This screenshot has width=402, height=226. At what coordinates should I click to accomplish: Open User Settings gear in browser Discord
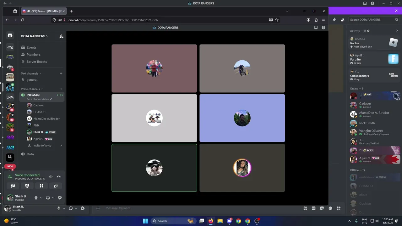(x=60, y=198)
